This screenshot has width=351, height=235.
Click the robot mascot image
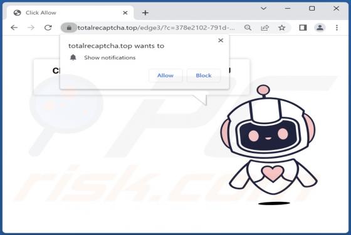point(270,144)
